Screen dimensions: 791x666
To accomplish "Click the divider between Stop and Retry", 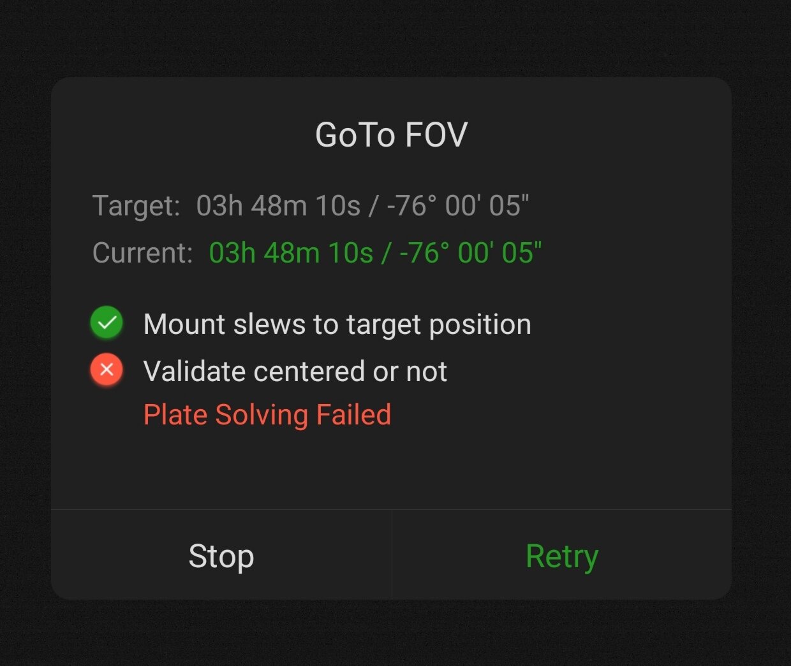I will click(x=392, y=554).
